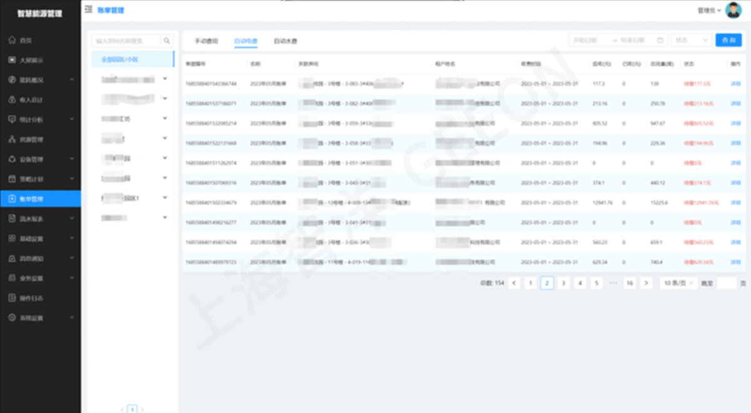
Task: Click the 消息通知 notification icon
Action: tap(12, 258)
